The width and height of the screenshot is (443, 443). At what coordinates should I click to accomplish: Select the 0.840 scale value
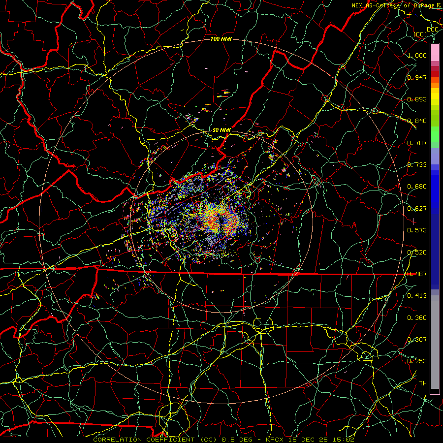click(x=417, y=121)
